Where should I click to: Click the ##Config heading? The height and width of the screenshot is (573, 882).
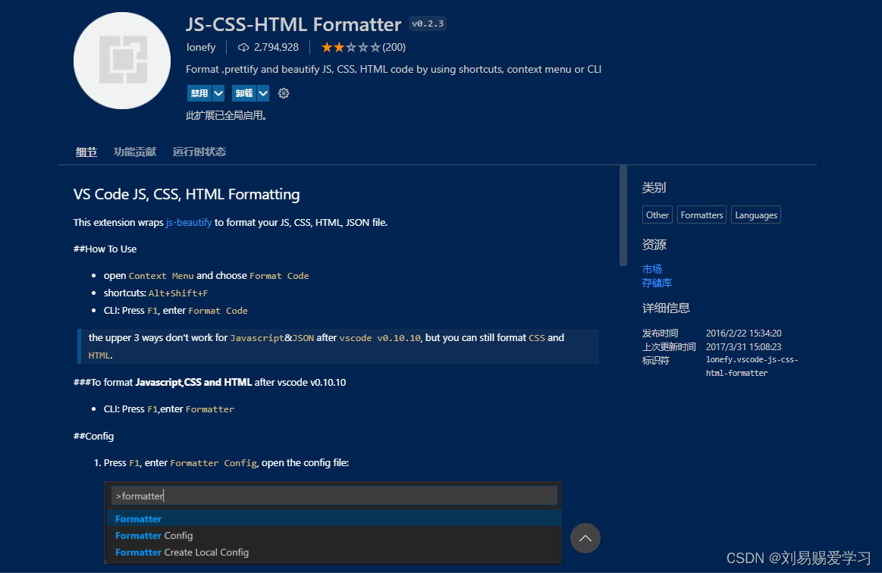coord(93,437)
